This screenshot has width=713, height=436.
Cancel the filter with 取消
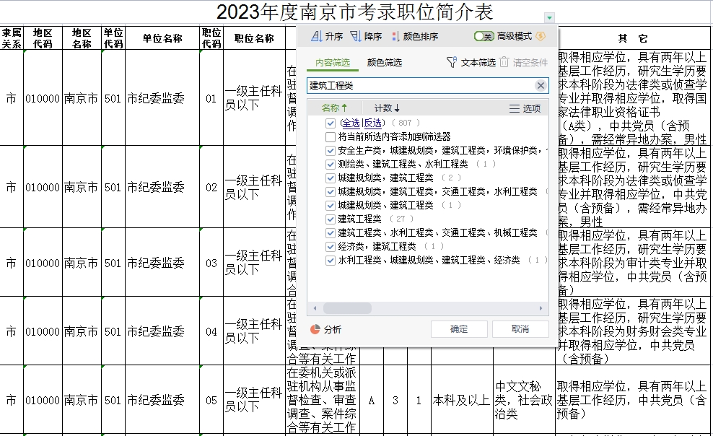click(x=520, y=329)
